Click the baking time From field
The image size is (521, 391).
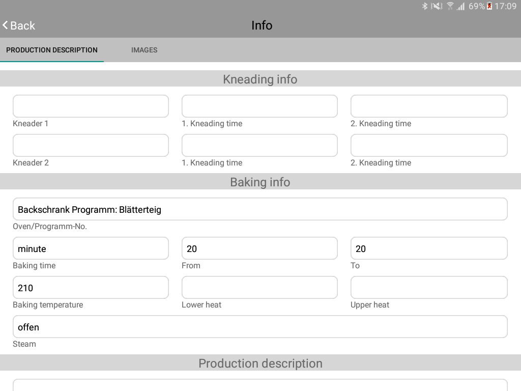click(x=259, y=248)
